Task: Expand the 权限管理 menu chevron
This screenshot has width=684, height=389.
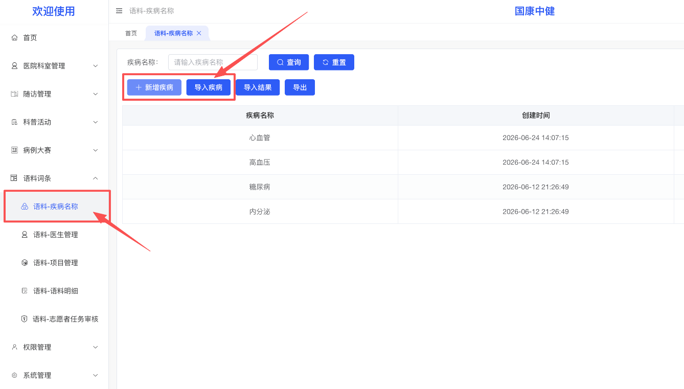Action: 95,347
